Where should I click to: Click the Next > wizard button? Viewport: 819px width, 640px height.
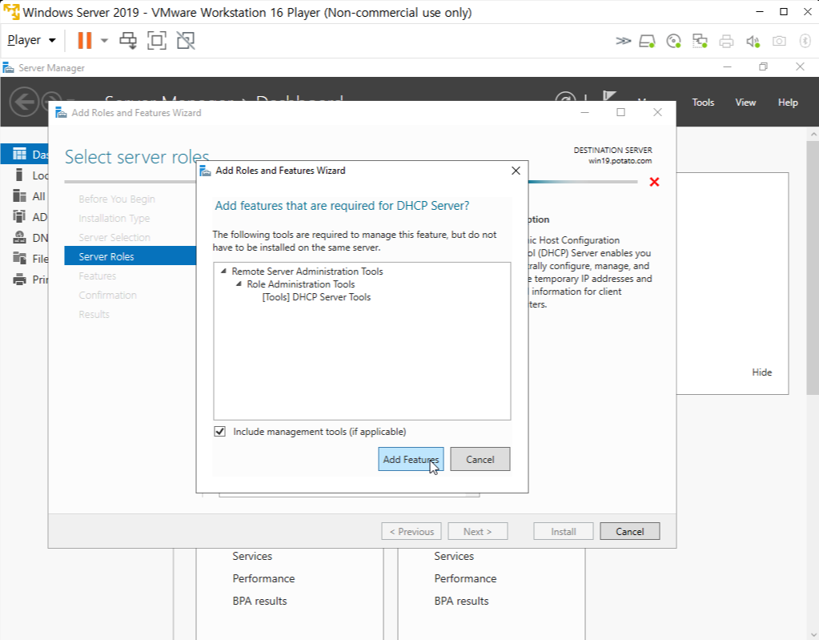coord(477,531)
